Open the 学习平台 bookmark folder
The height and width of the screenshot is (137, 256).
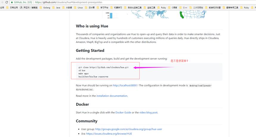coord(102,7)
